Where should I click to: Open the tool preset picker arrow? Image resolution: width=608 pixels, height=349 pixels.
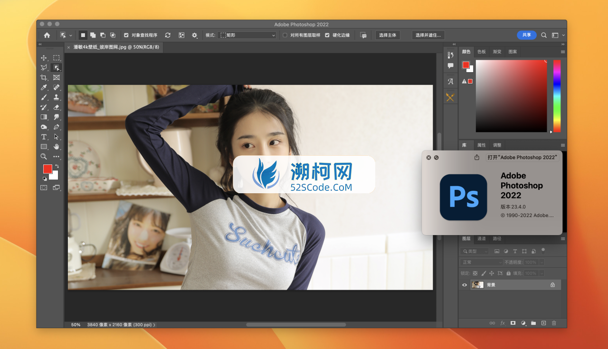[71, 36]
